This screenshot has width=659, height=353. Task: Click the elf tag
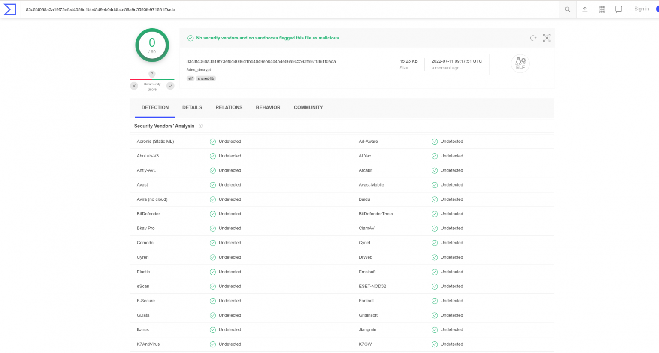190,78
